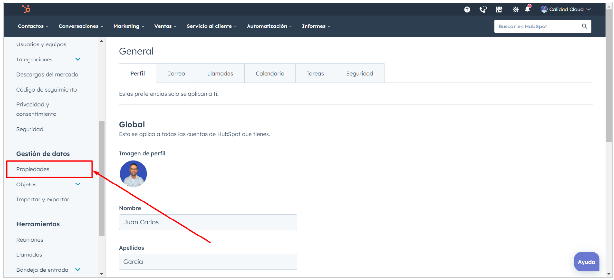Expand the Integraciones sidebar section
Screen dimensions: 614x280
click(78, 59)
